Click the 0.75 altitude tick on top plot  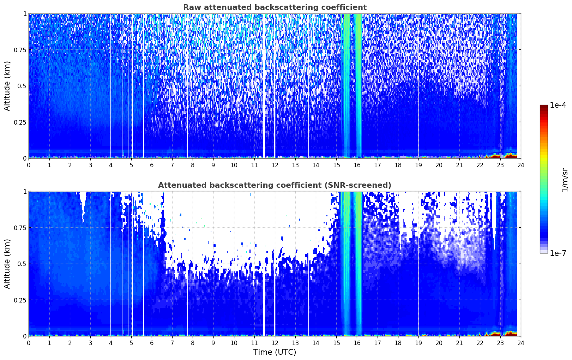tap(20, 50)
